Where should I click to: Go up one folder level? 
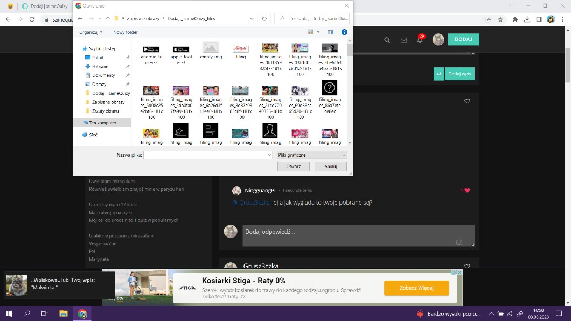108,19
